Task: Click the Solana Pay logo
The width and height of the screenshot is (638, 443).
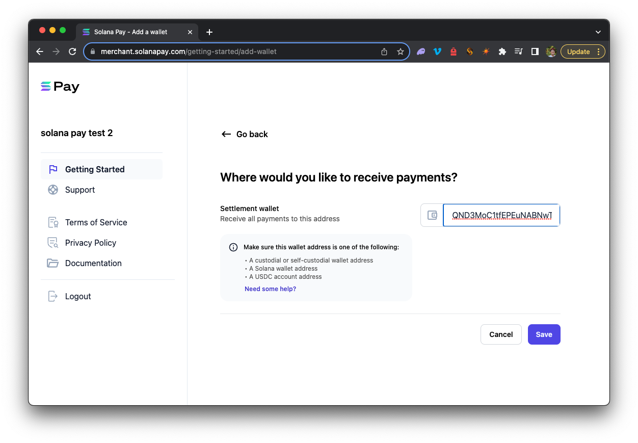Action: click(x=60, y=87)
